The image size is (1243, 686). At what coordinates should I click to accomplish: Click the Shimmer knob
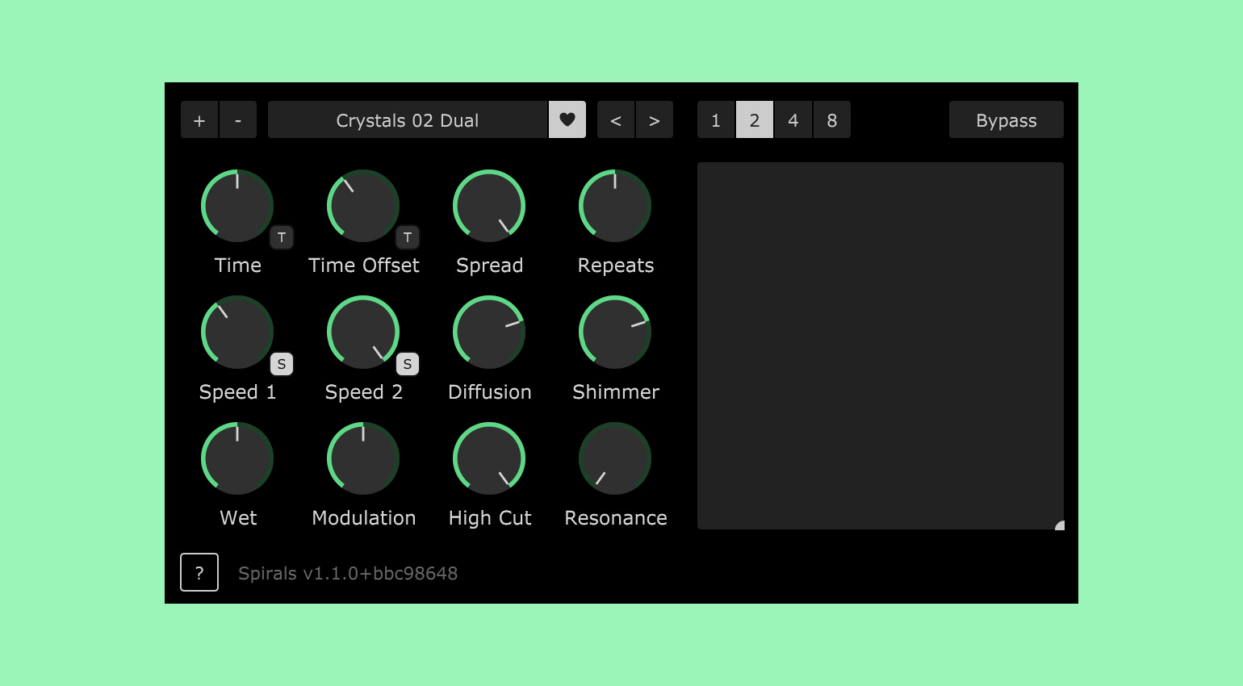click(x=615, y=333)
